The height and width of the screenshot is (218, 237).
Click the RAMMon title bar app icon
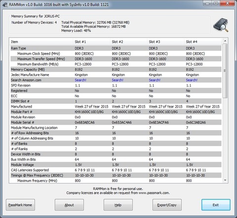tap(5, 4)
